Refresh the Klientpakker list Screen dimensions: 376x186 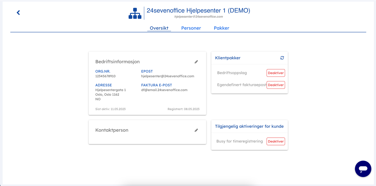282,58
